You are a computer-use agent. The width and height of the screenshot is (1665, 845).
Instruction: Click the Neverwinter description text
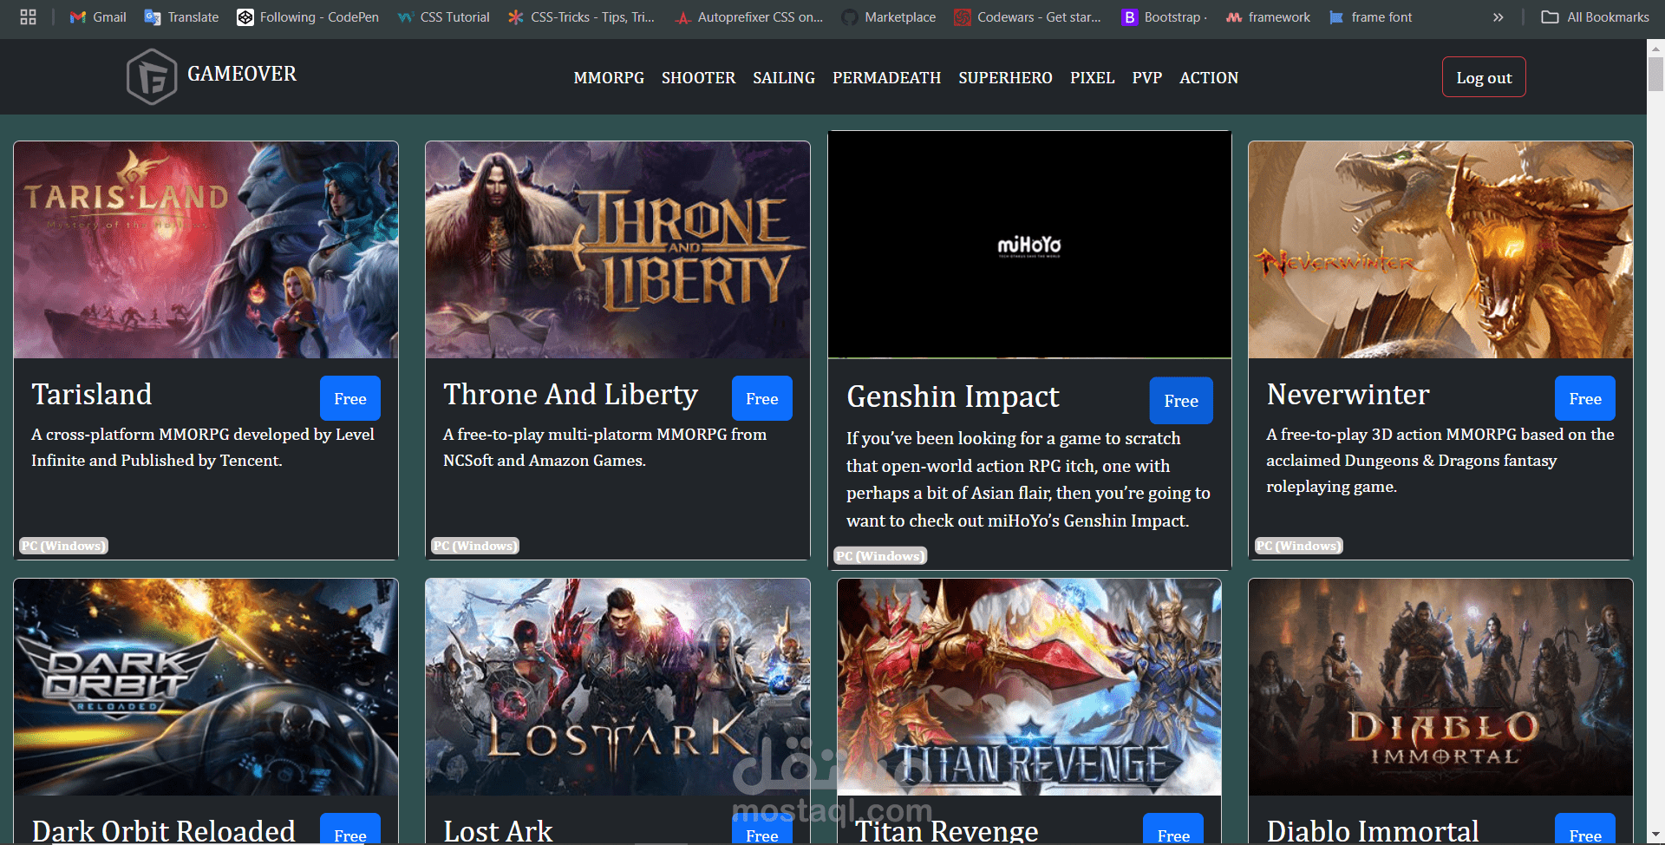(x=1440, y=461)
